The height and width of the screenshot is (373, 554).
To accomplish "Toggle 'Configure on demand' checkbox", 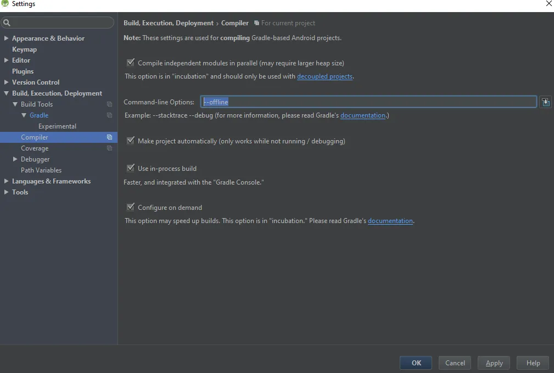I will click(131, 207).
